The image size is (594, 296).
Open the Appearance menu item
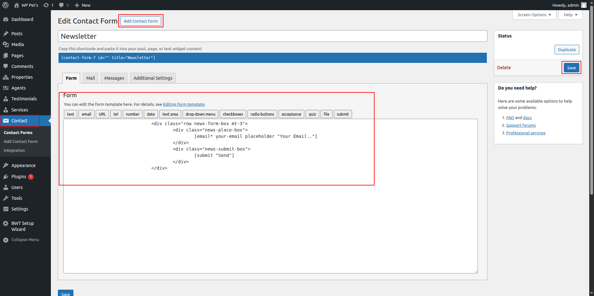click(23, 165)
